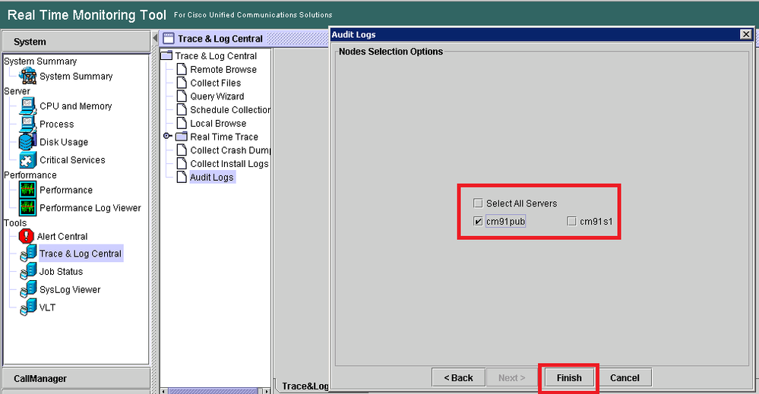Open CPU and Memory monitor icon
The width and height of the screenshot is (759, 394).
pyautogui.click(x=27, y=106)
